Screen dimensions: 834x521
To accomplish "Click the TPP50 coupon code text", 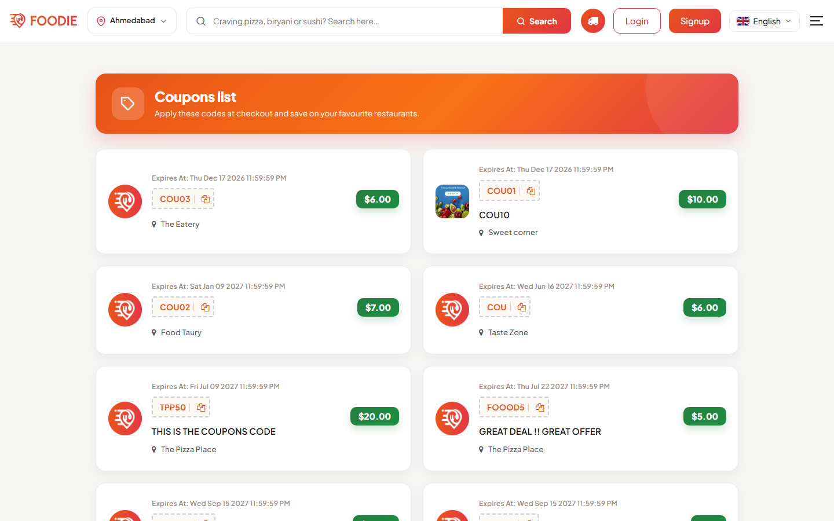I will [x=173, y=408].
